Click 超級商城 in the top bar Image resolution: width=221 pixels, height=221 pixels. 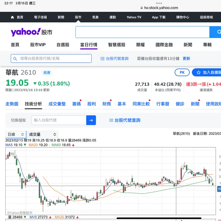tap(206, 17)
